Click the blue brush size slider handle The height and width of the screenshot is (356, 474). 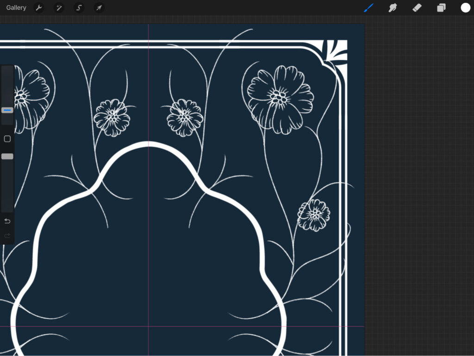click(7, 110)
